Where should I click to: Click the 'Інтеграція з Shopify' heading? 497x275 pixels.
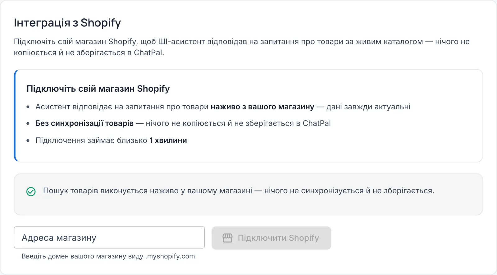(x=67, y=23)
